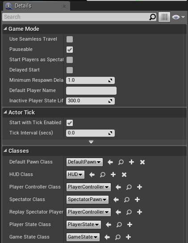Click the Default Player Name text field
The height and width of the screenshot is (243, 188).
[91, 91]
